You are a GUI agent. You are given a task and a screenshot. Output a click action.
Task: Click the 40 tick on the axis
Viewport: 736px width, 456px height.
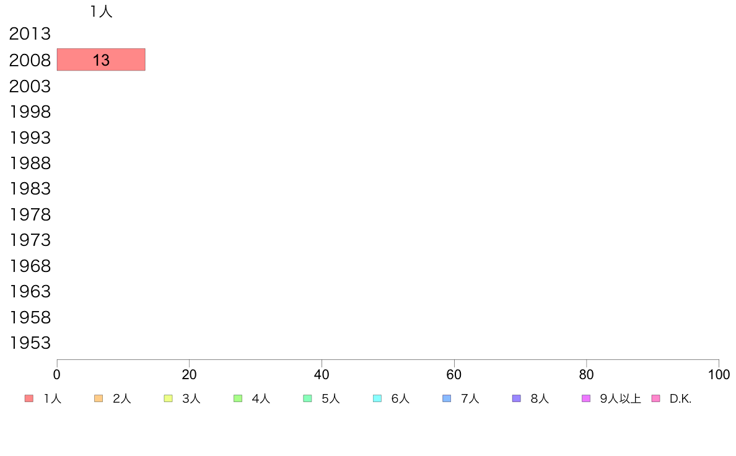pos(322,374)
